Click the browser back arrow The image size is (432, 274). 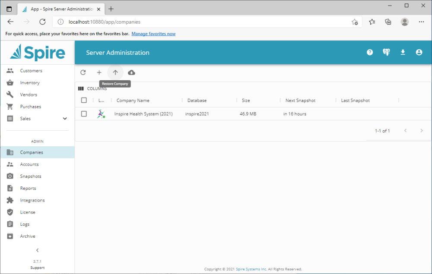click(10, 22)
